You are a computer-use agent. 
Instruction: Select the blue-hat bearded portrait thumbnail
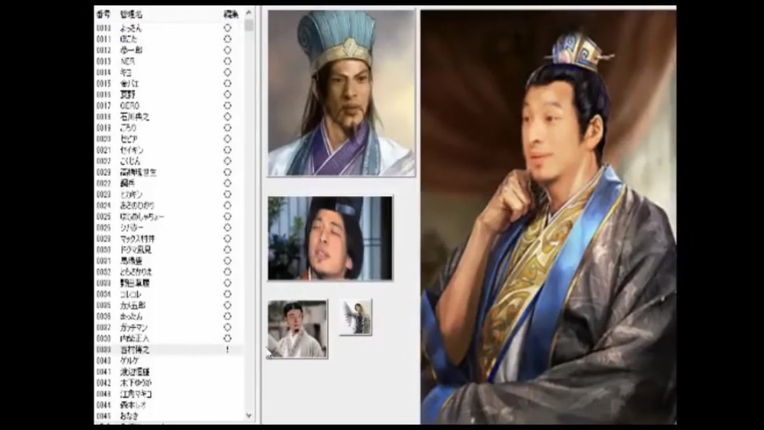[341, 93]
